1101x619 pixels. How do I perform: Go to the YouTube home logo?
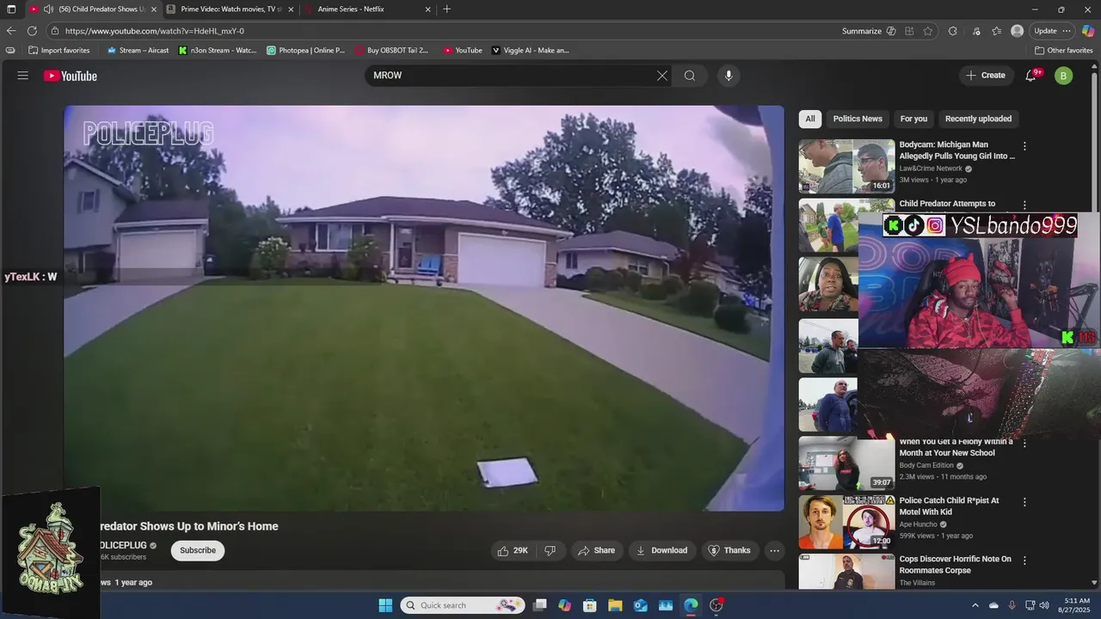71,76
